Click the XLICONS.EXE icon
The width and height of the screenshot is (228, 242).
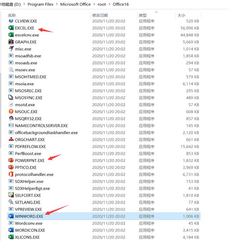click(11, 237)
